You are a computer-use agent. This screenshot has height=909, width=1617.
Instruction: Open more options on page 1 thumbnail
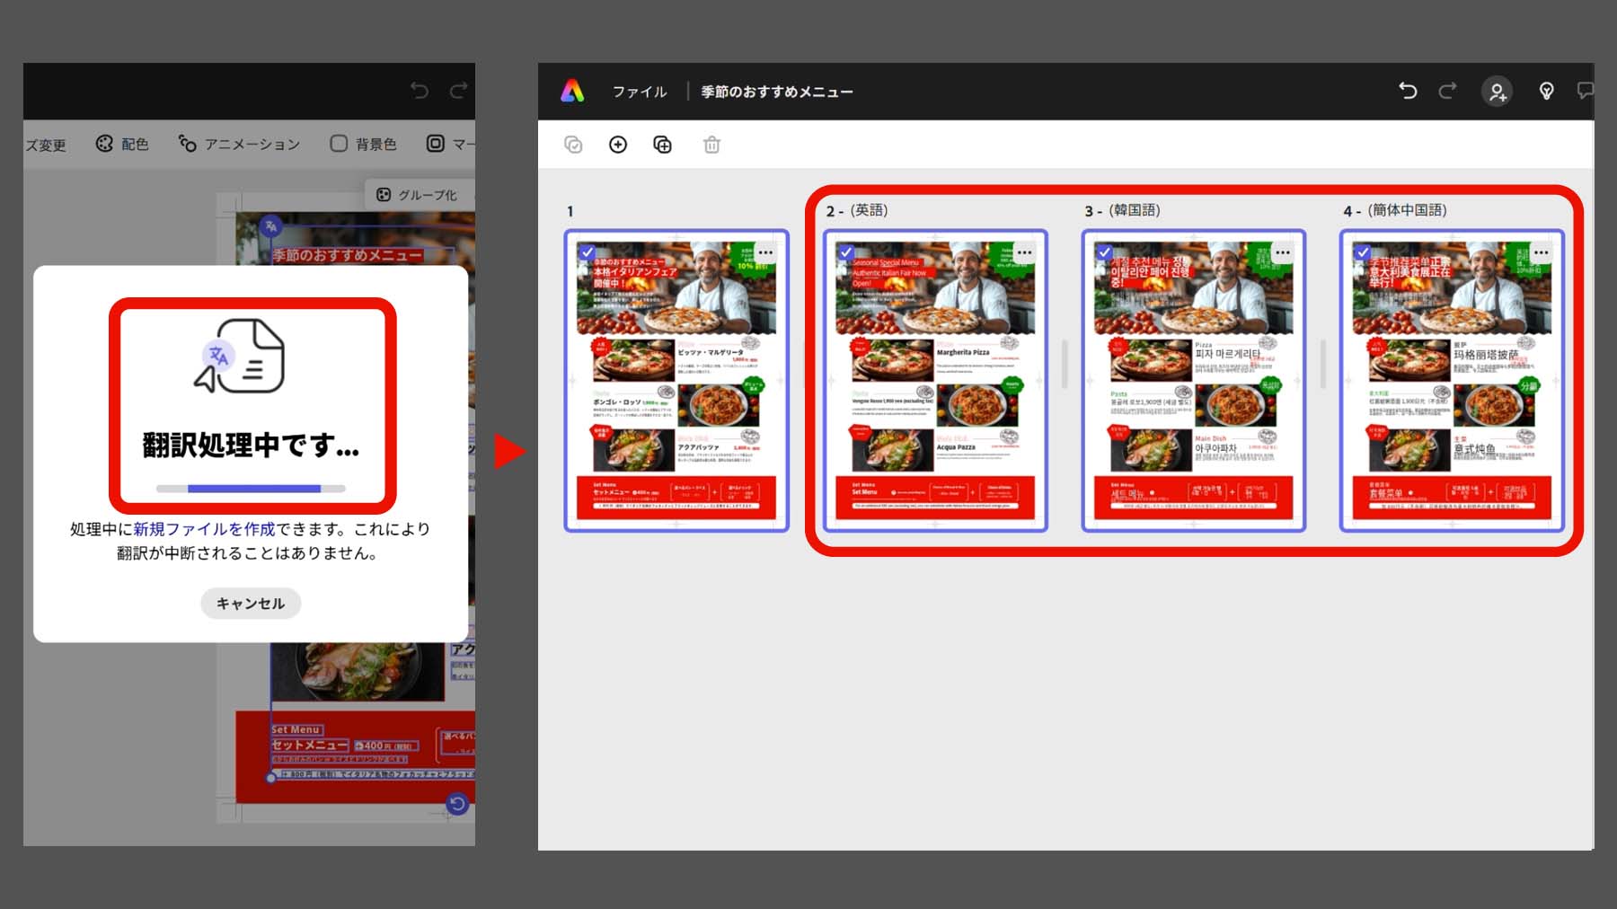pos(765,252)
